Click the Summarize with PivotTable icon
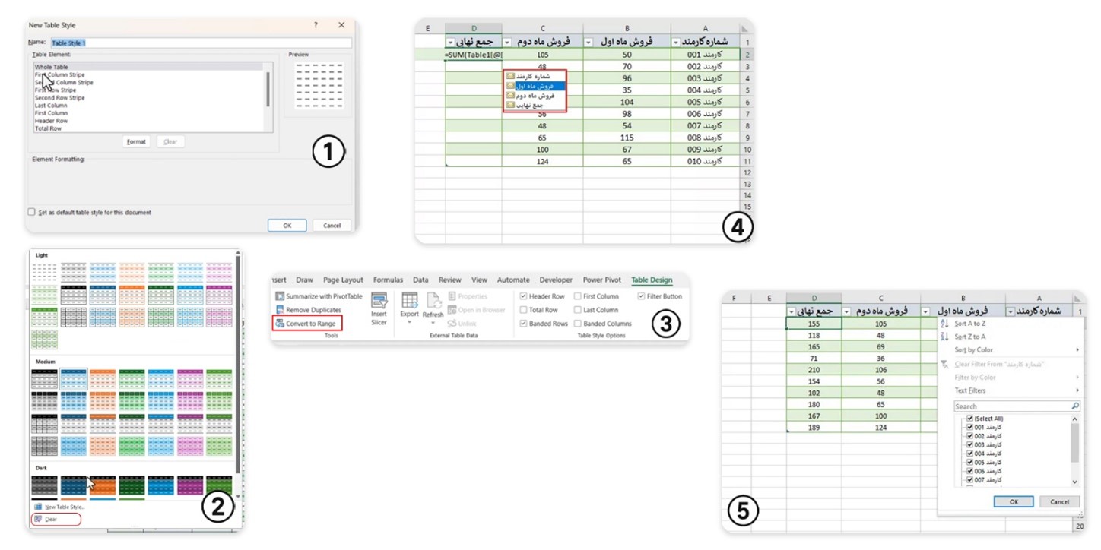This screenshot has width=1101, height=550. pyautogui.click(x=280, y=296)
